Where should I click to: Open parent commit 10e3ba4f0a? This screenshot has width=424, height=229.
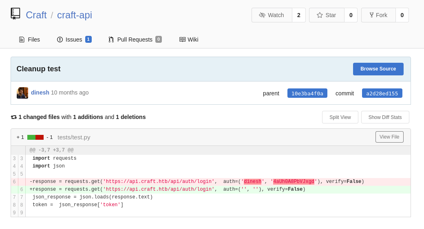tap(307, 93)
